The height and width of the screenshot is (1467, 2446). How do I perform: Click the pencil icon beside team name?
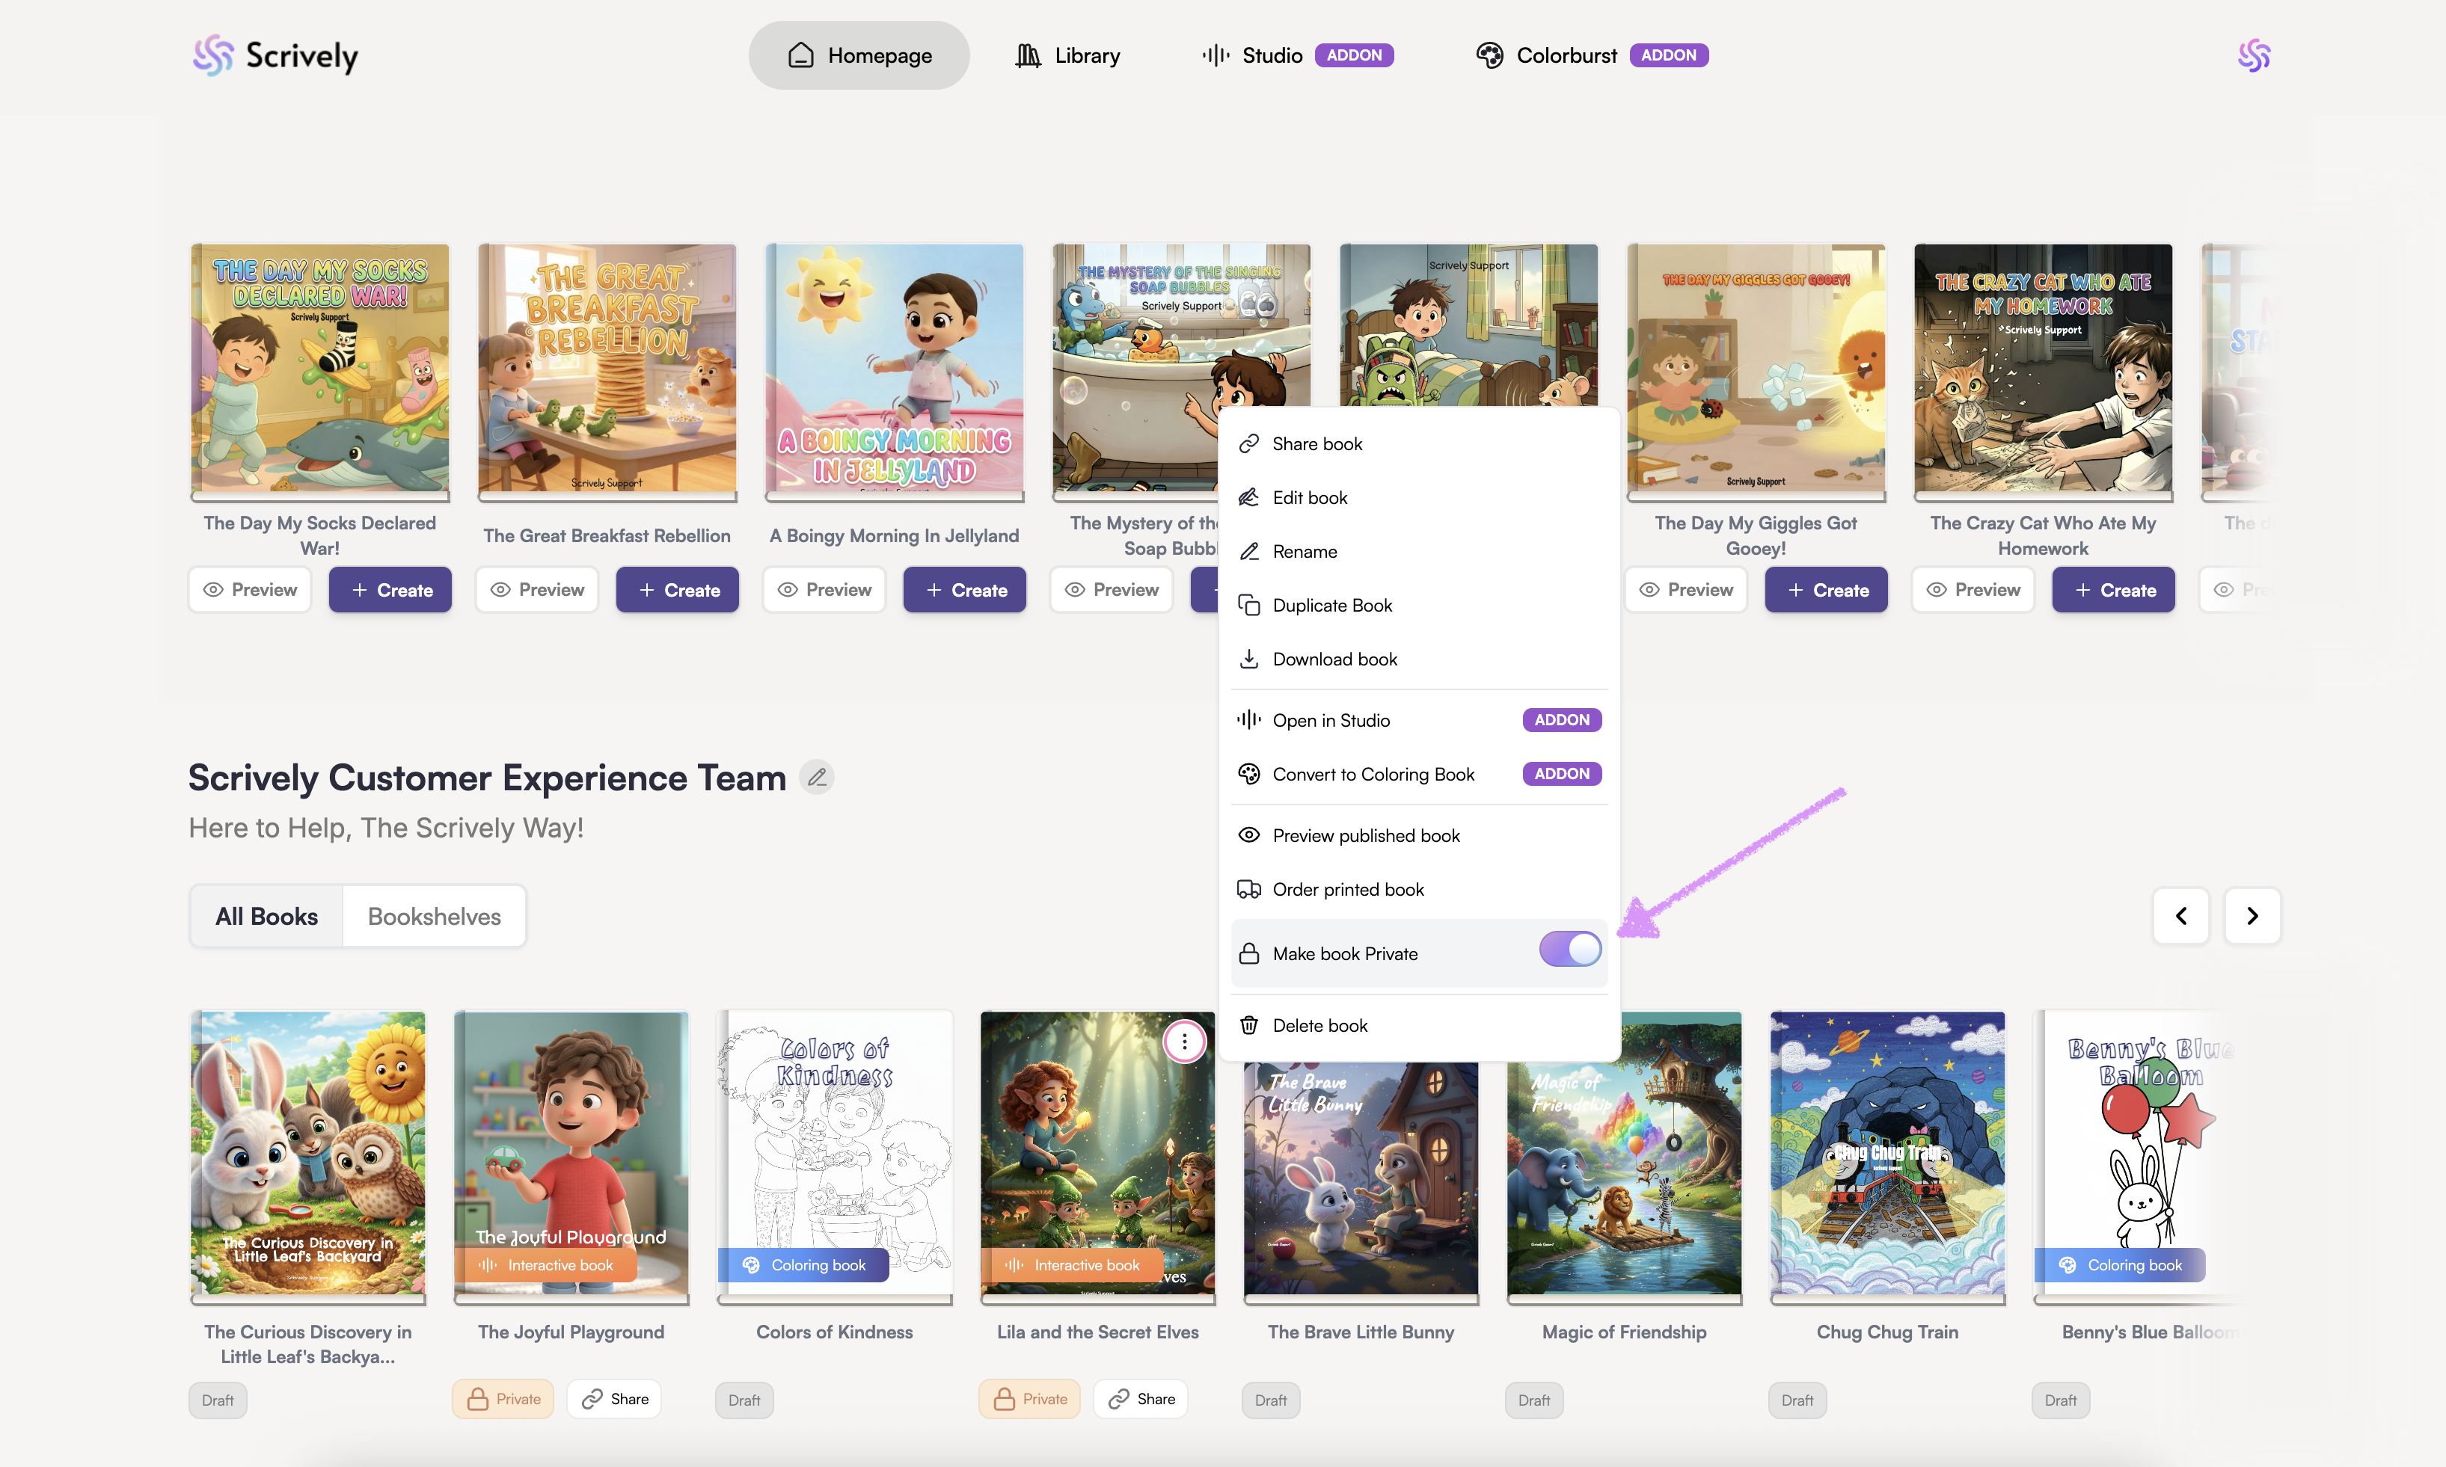point(817,778)
